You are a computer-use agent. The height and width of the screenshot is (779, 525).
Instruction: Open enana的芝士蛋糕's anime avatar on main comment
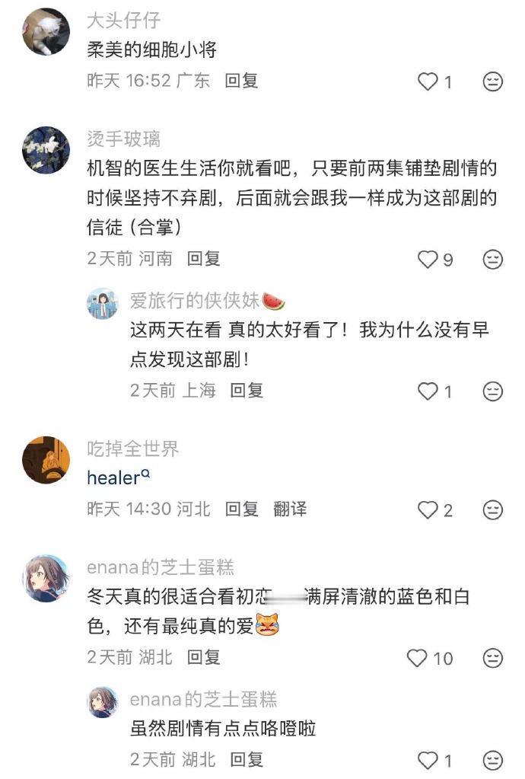tap(46, 578)
